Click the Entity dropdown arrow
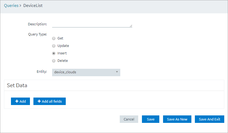The height and width of the screenshot is (133, 228). [x=117, y=72]
